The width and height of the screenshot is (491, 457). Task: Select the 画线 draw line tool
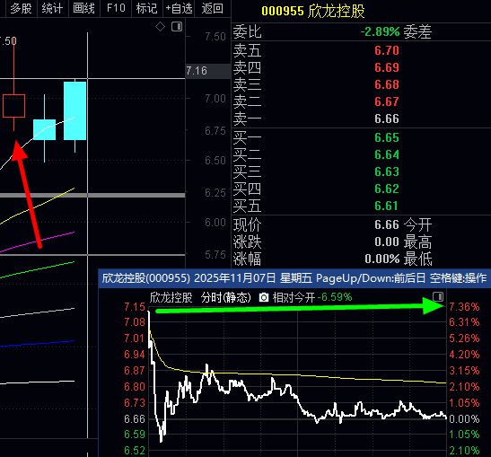[83, 8]
